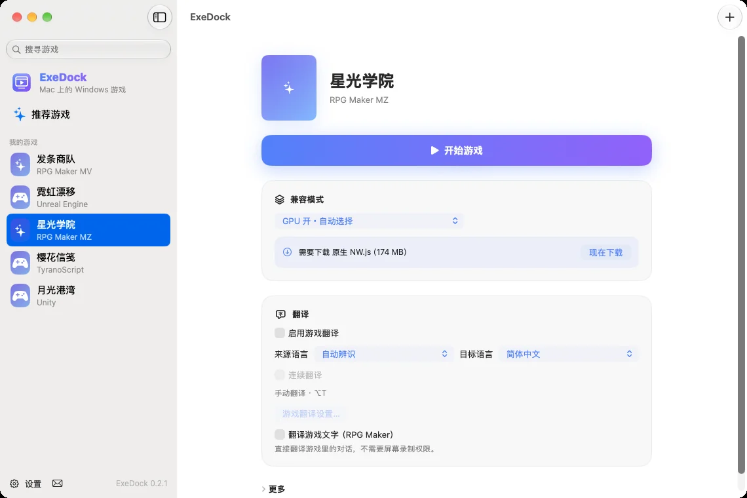The image size is (747, 498).
Task: Select 发条商队 in game list
Action: [x=88, y=165]
